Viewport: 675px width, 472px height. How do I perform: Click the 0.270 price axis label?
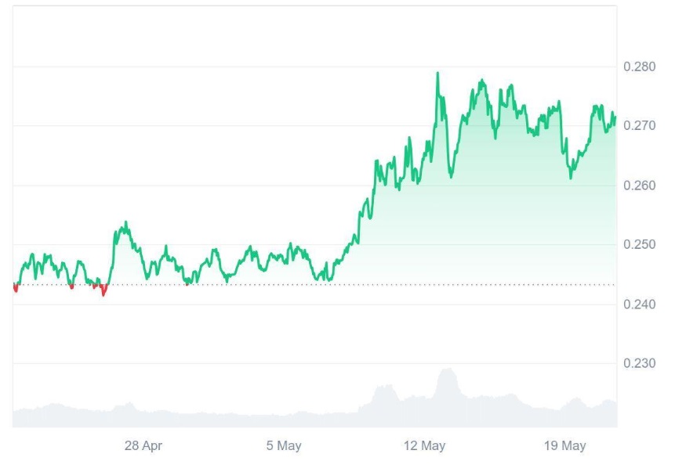[639, 126]
